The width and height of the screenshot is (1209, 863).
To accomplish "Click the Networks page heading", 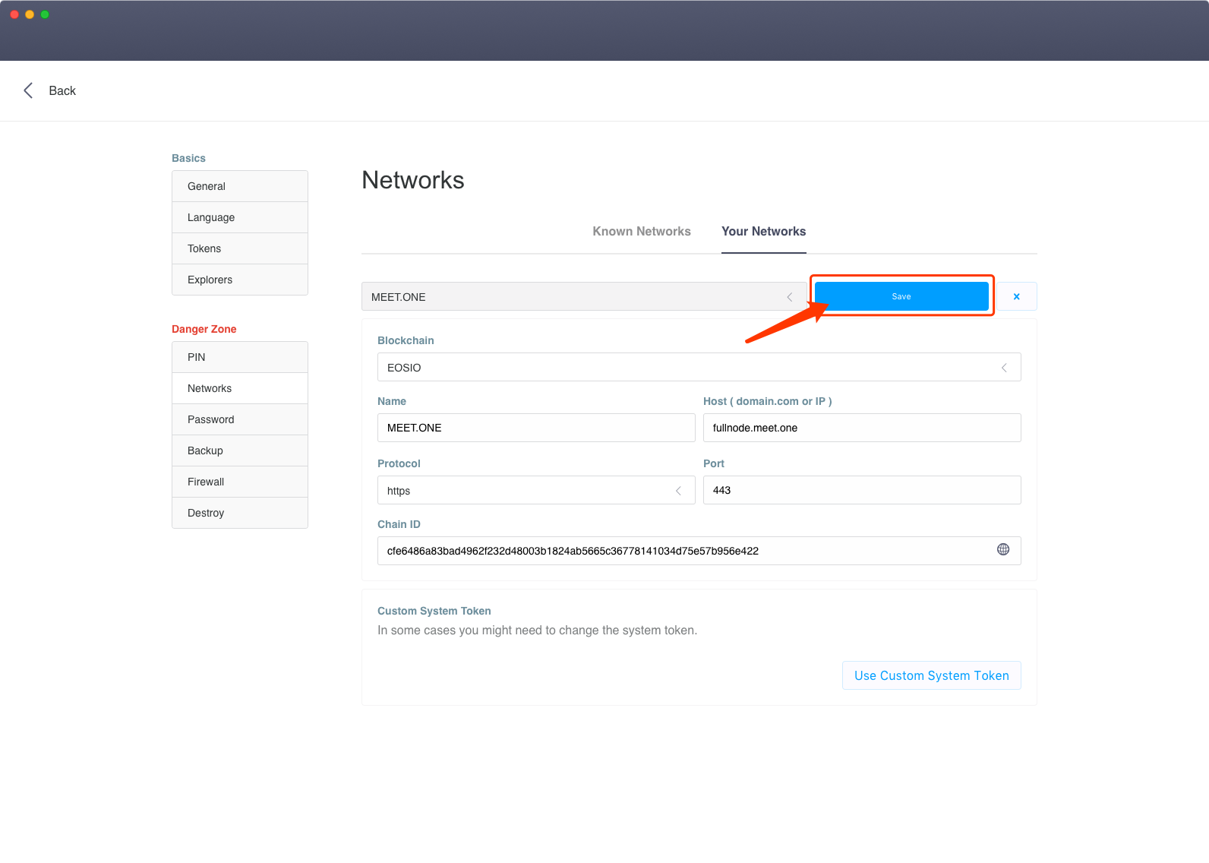I will click(413, 180).
